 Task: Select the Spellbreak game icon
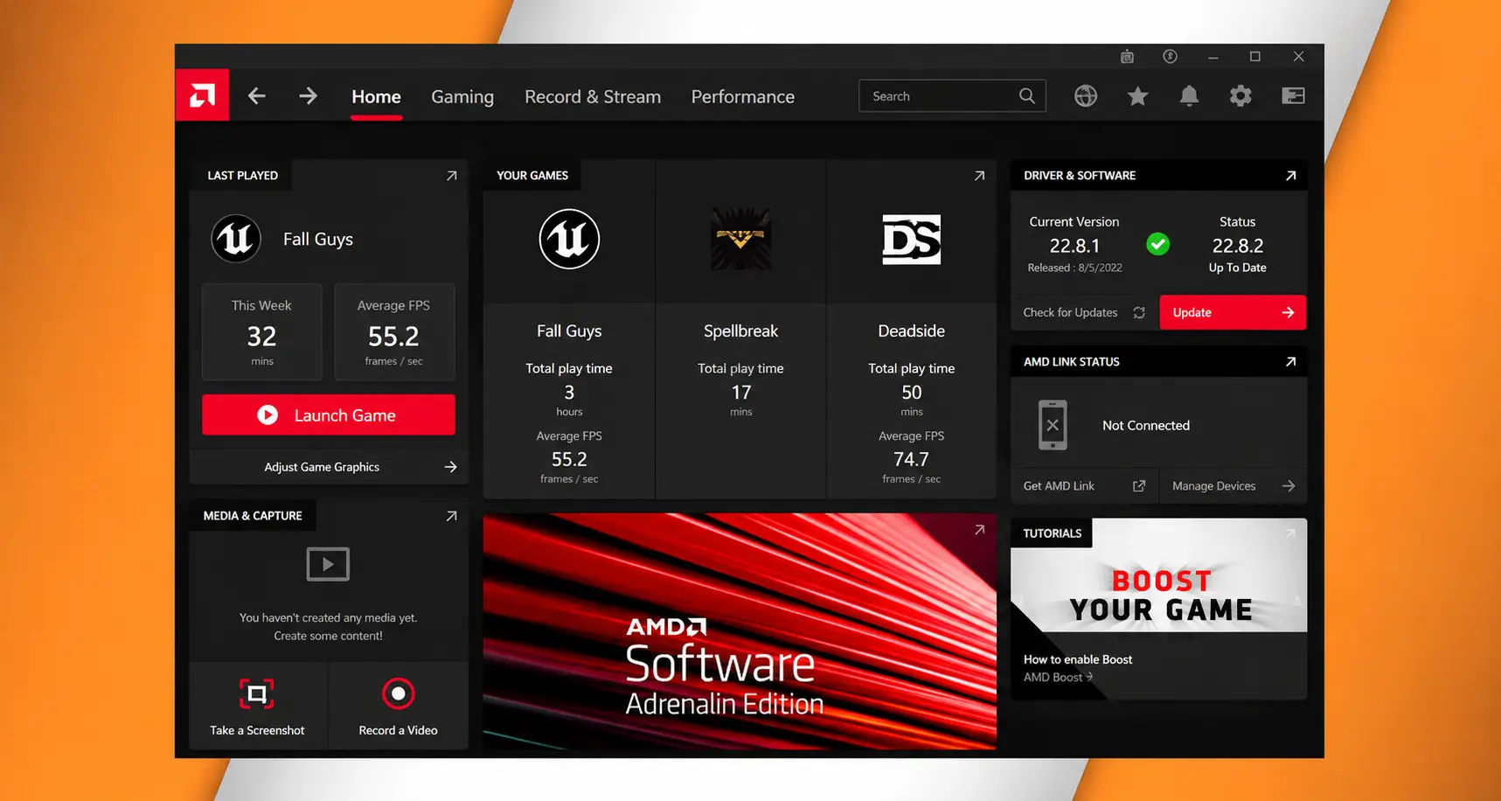[740, 239]
